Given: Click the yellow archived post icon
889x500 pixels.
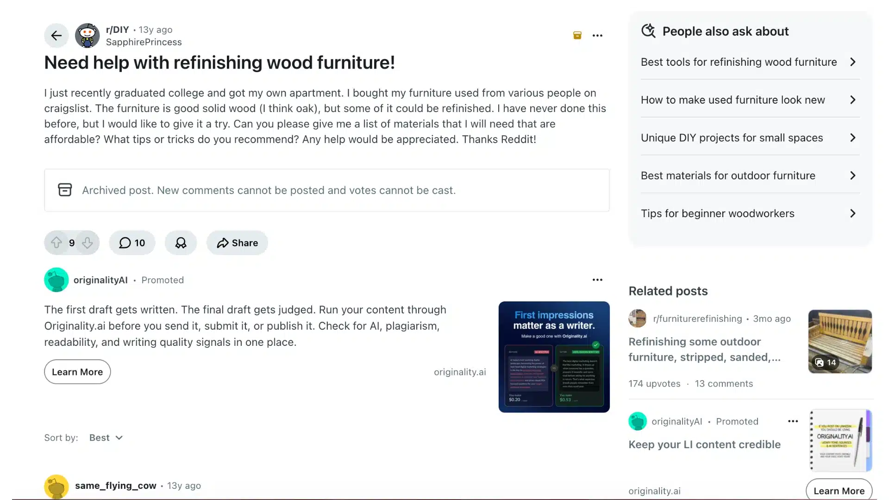Looking at the screenshot, I should click(x=577, y=35).
